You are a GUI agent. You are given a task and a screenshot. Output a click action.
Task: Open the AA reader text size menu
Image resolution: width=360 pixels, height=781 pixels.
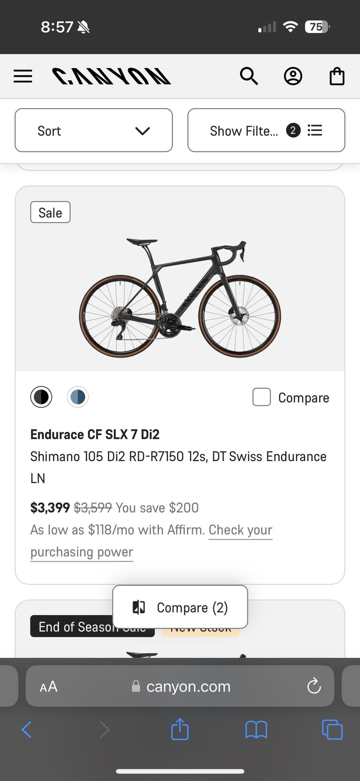coord(49,687)
